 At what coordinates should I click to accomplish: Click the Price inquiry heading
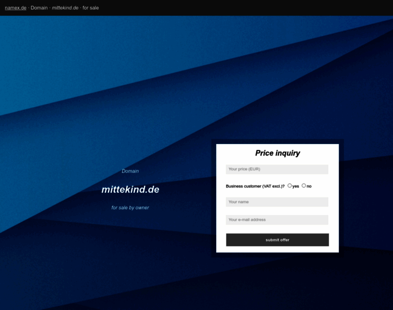pos(278,153)
